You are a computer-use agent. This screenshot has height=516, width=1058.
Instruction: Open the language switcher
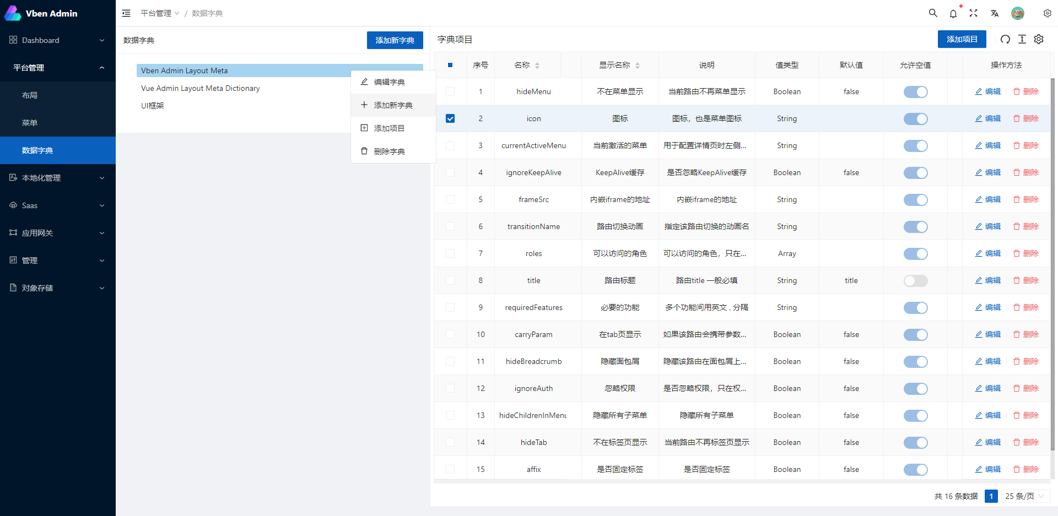click(x=995, y=13)
